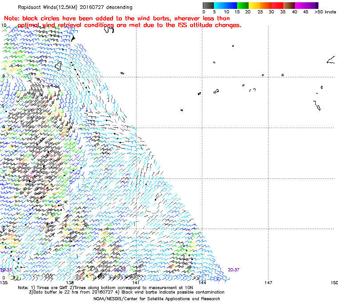The image size is (338, 306).
Task: Click the purple time label '20:35'
Action: pos(6,270)
